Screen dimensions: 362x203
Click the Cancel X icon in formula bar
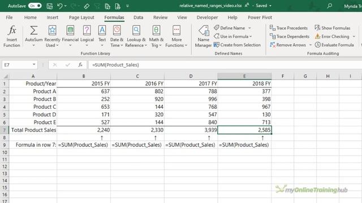(x=55, y=65)
